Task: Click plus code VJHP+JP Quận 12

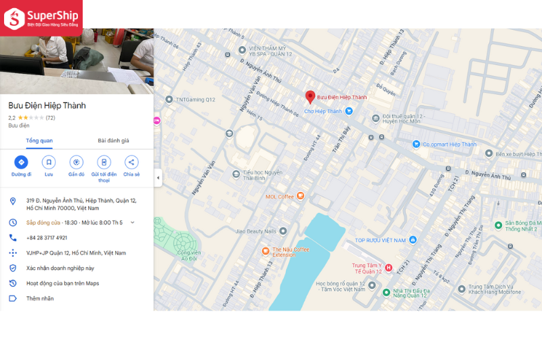Action: 76,253
